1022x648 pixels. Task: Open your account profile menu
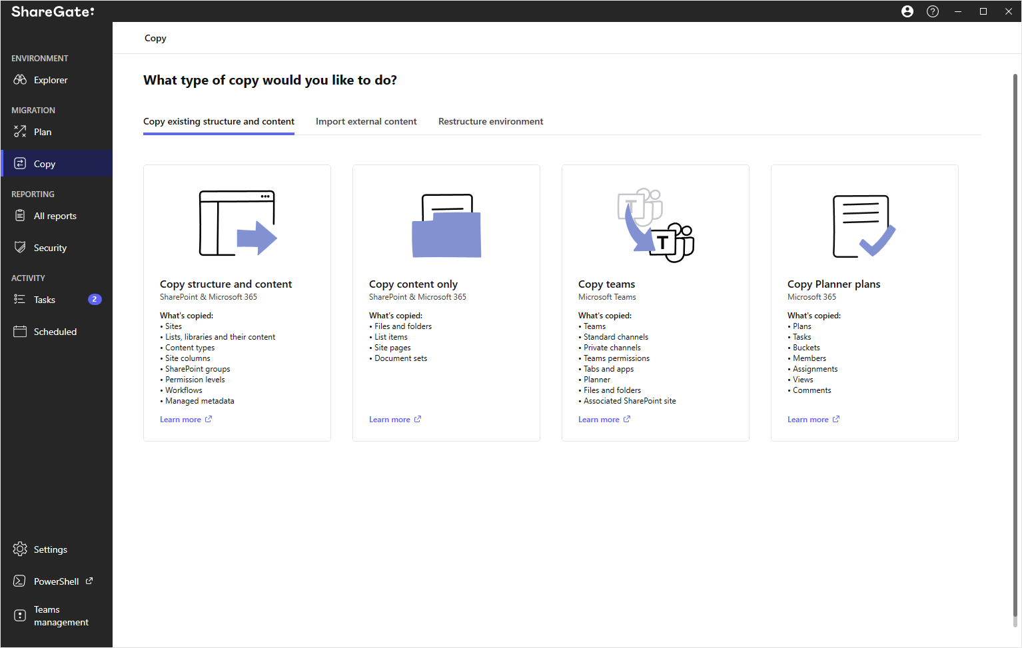tap(907, 11)
